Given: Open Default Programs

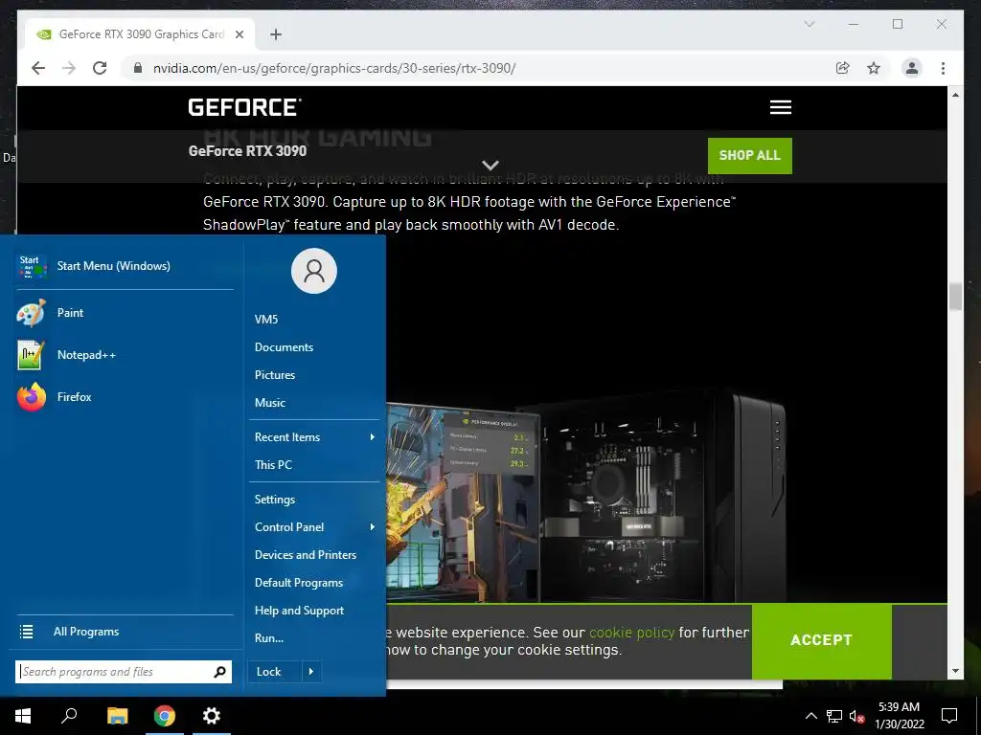Looking at the screenshot, I should pos(299,583).
